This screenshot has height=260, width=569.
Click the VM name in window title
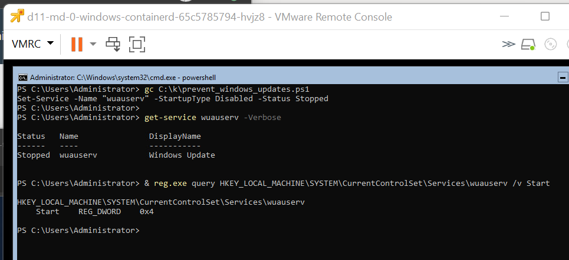(146, 16)
